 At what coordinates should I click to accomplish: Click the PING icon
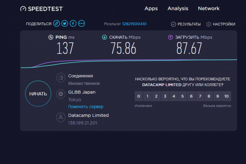pyautogui.click(x=51, y=37)
